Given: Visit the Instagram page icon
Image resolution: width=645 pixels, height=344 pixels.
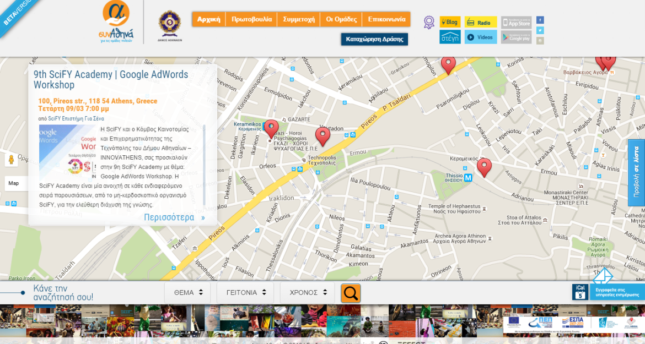Looking at the screenshot, I should pyautogui.click(x=540, y=41).
